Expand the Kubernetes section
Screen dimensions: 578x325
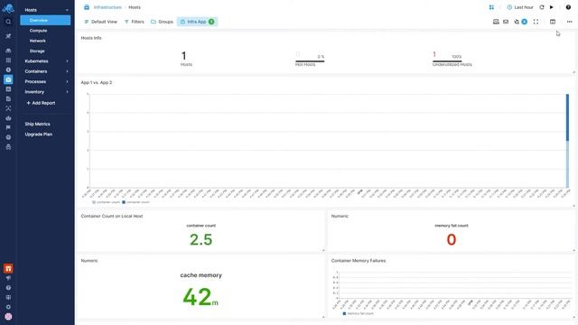click(67, 61)
